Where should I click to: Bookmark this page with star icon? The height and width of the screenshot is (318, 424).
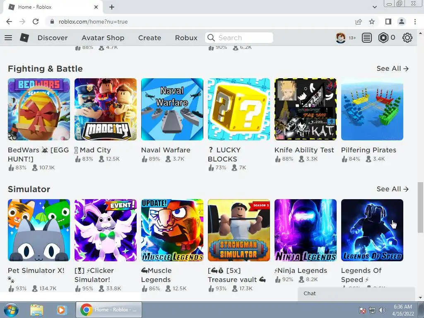(x=372, y=22)
